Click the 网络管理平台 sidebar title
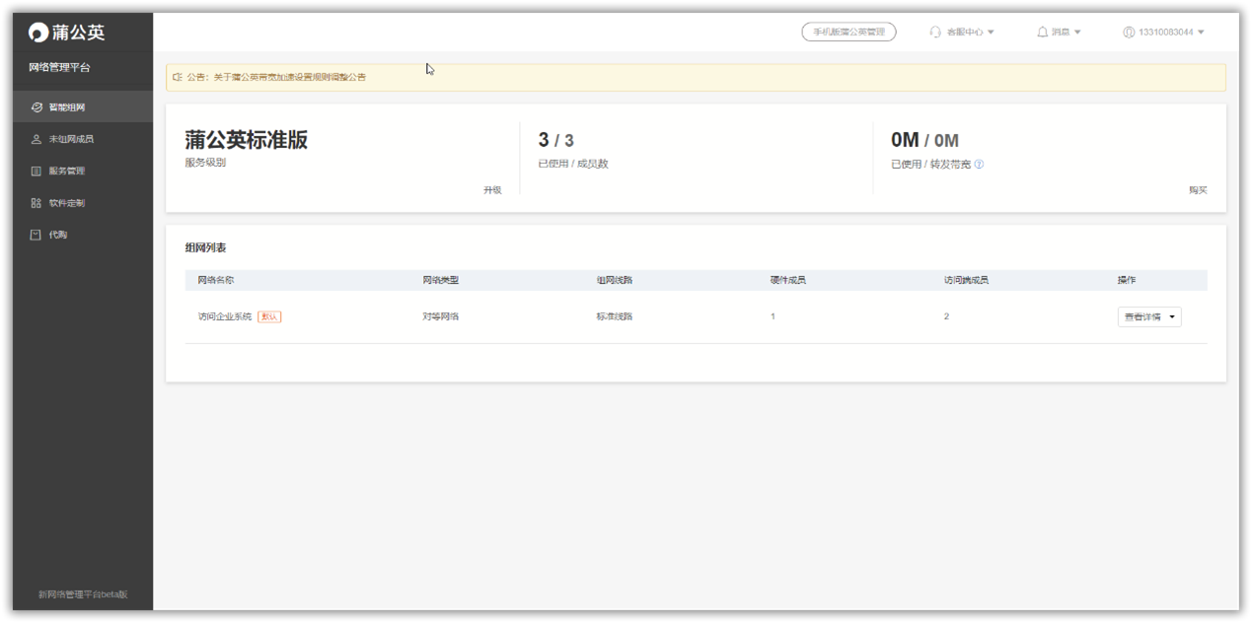 [x=59, y=67]
